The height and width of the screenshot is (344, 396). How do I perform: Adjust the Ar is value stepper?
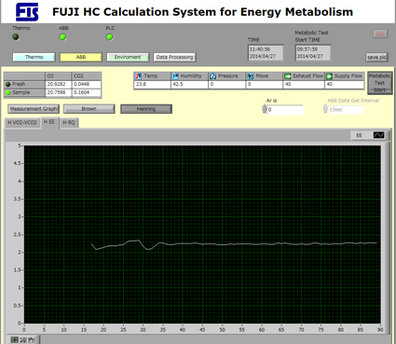click(265, 109)
